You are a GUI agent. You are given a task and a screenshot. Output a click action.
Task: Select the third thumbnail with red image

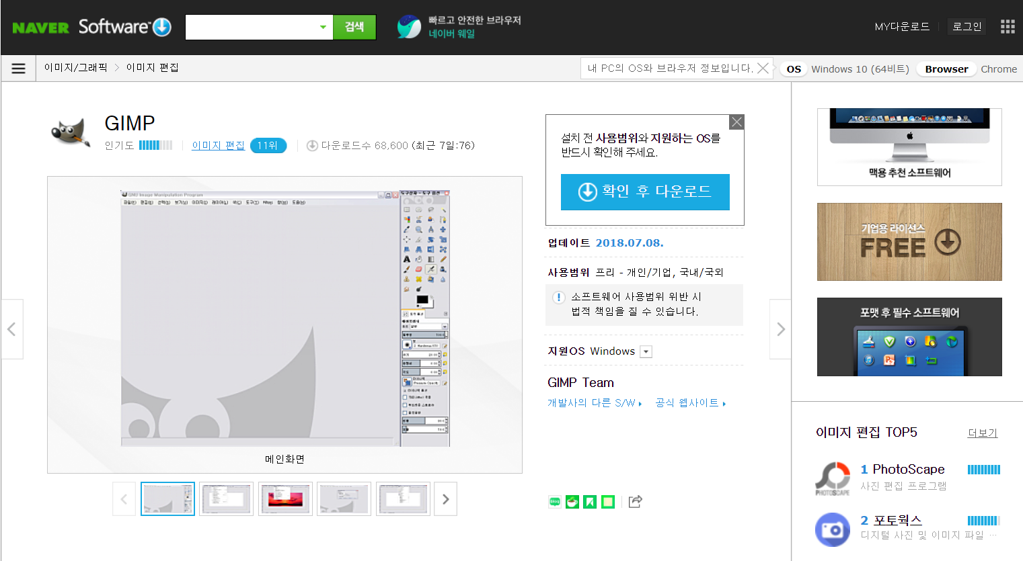[x=285, y=499]
